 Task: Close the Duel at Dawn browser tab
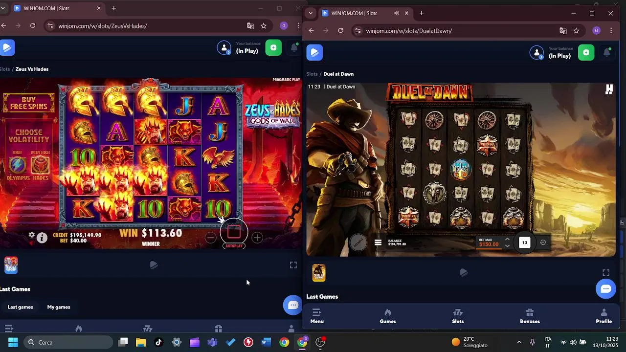coord(406,13)
